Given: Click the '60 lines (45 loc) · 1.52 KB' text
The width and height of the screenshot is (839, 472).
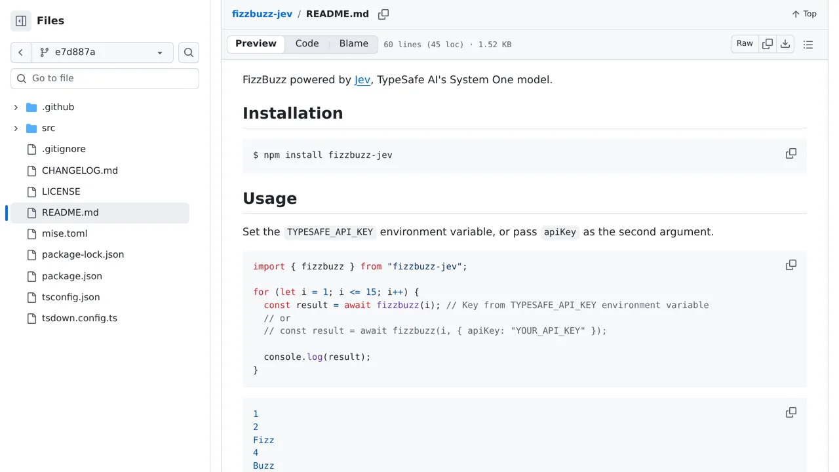Looking at the screenshot, I should point(448,45).
